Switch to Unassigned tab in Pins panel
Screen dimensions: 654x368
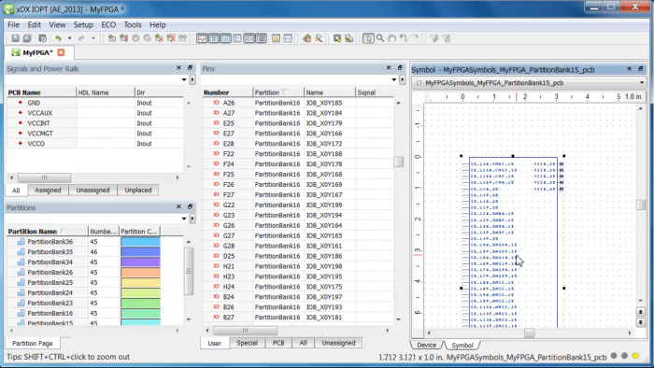click(x=338, y=343)
